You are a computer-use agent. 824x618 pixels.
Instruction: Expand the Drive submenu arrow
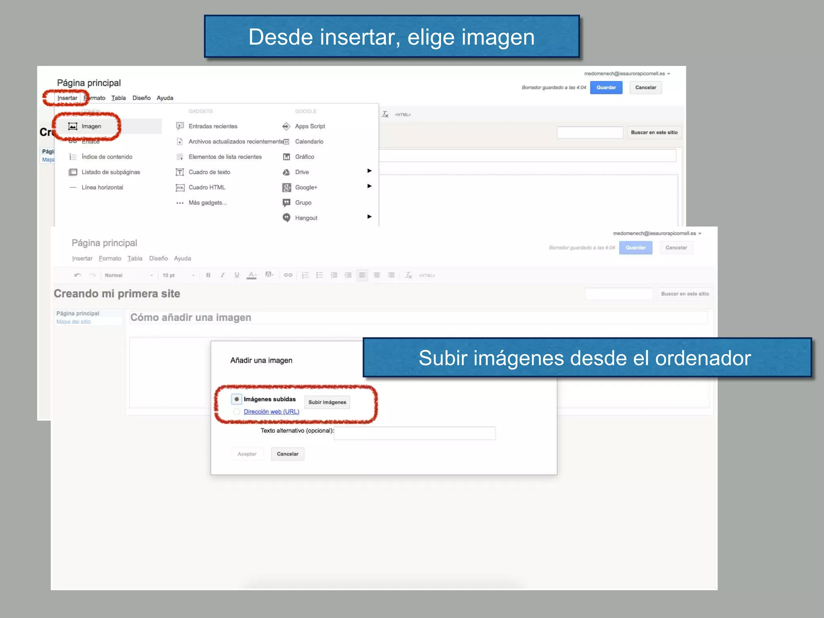click(369, 171)
